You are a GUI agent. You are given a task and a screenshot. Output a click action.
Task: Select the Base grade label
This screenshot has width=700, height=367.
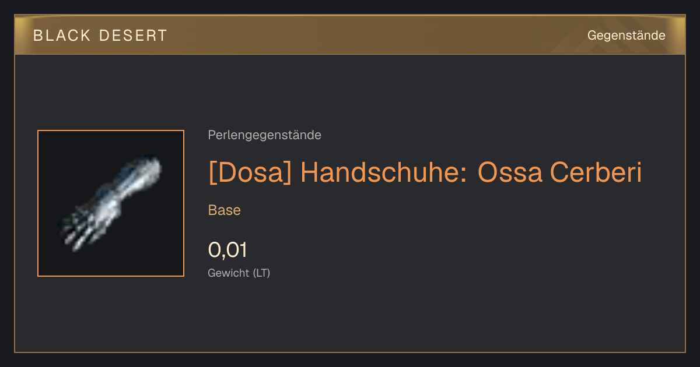pos(225,210)
